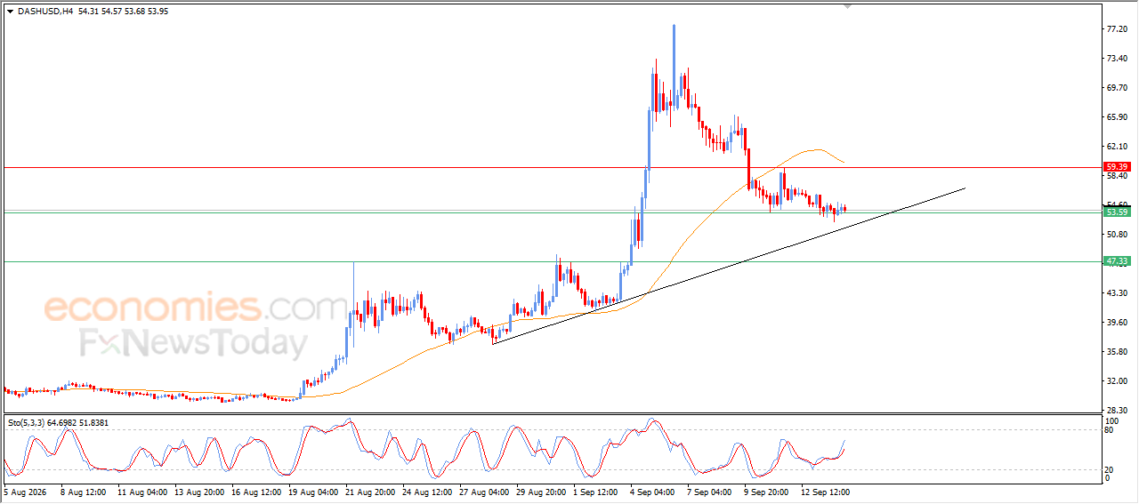Click the 43.30 price axis value

pos(1117,293)
